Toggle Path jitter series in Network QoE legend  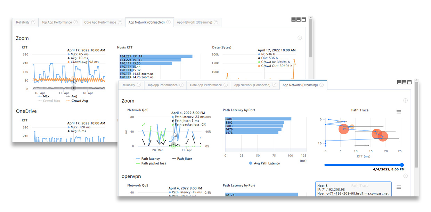click(182, 159)
